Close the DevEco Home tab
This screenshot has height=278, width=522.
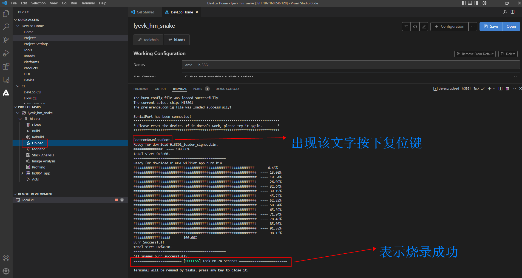click(x=197, y=12)
